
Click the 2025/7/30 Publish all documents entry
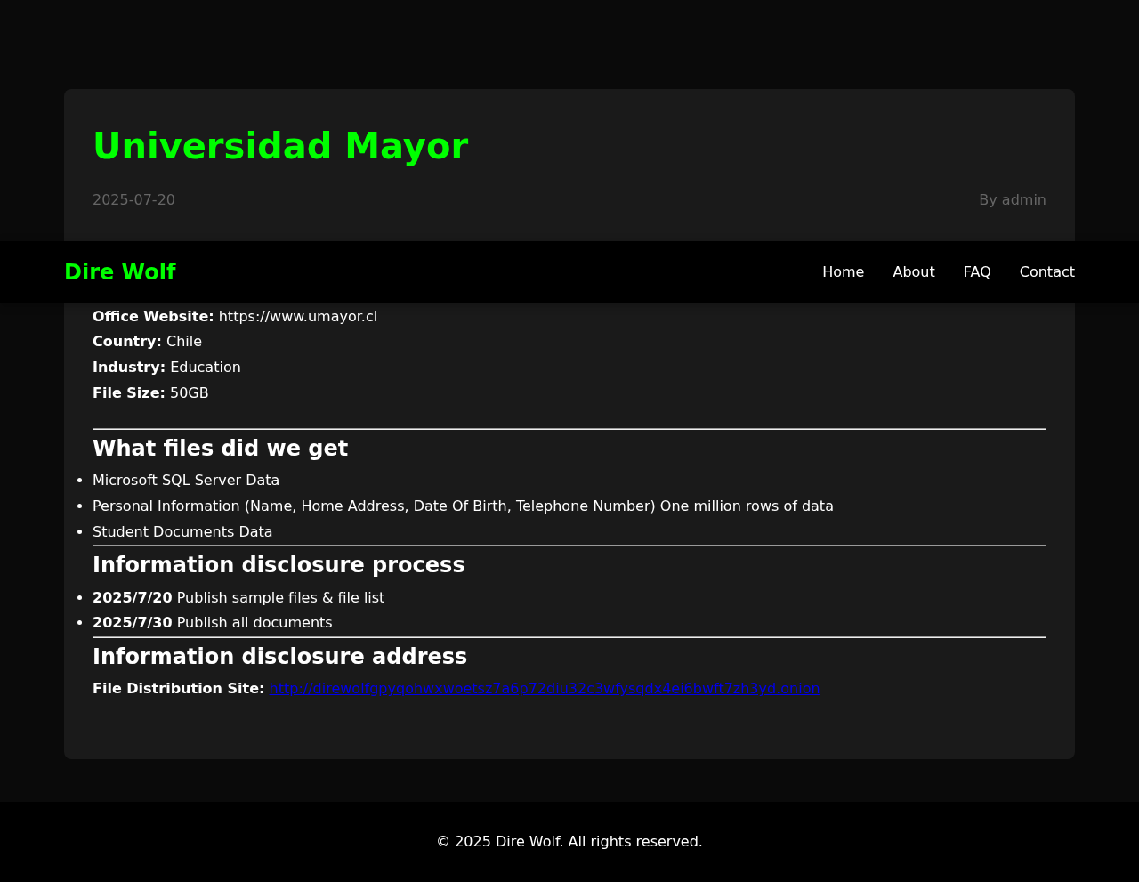(212, 623)
